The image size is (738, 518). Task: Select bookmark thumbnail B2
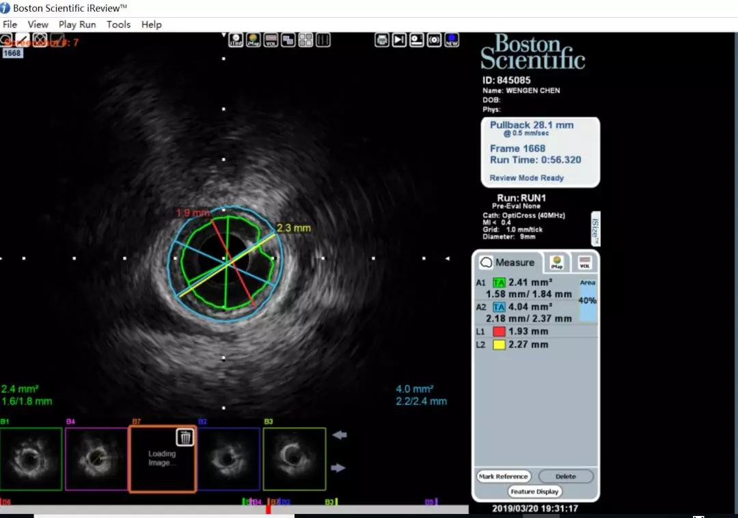pyautogui.click(x=229, y=459)
